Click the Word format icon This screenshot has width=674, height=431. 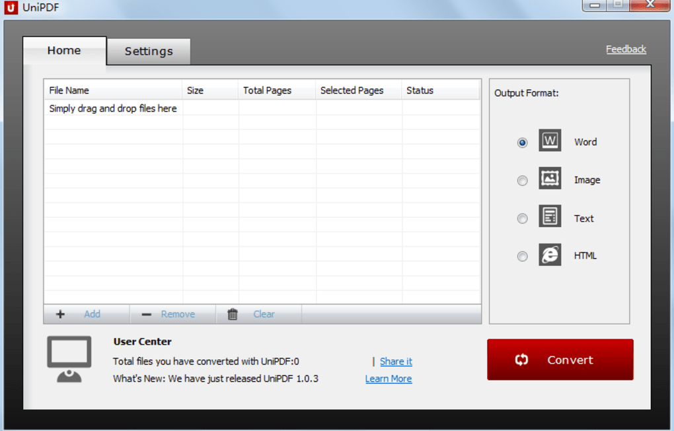pos(550,141)
